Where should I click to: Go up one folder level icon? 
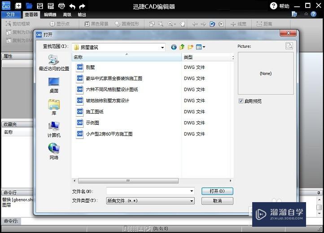pos(182,47)
